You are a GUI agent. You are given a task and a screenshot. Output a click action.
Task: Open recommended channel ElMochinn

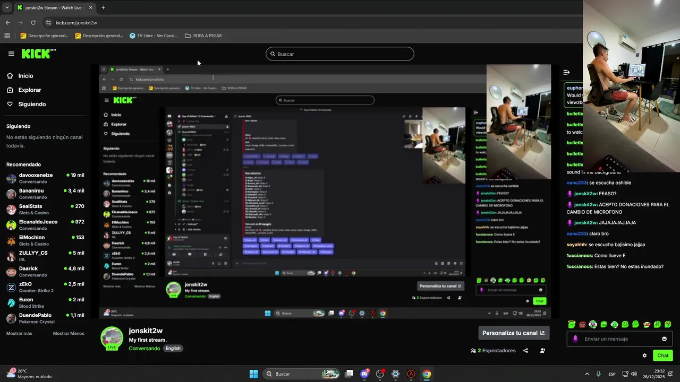pos(45,240)
